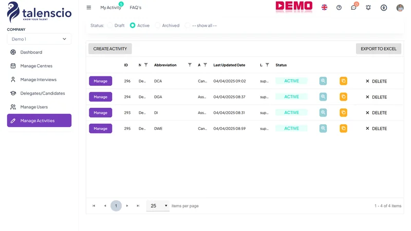The image size is (411, 231).
Task: Open the Demo 1 company dropdown
Action: coord(40,39)
